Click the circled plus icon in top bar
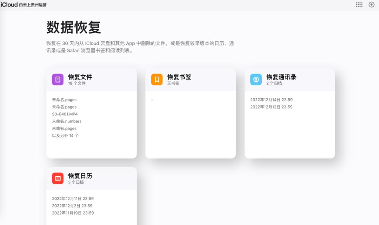Screen dimensions: 379x225 pos(371,5)
